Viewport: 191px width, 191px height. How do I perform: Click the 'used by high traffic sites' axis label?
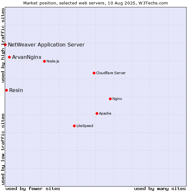point(3,45)
